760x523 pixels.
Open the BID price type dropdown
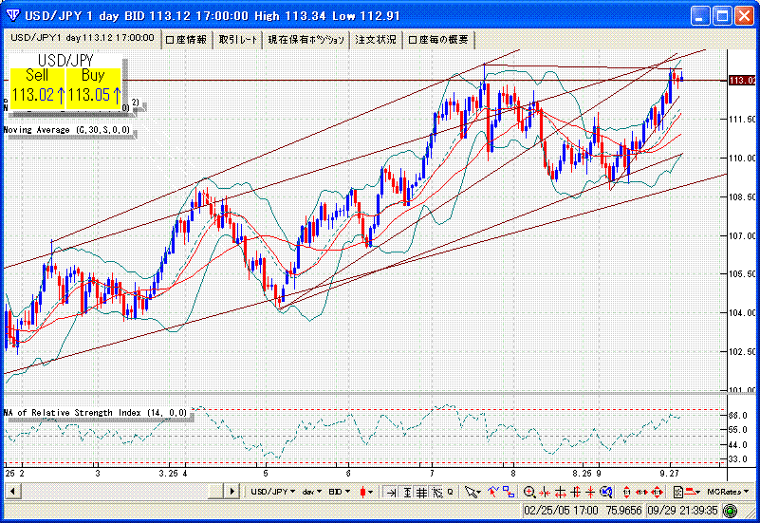coord(340,492)
